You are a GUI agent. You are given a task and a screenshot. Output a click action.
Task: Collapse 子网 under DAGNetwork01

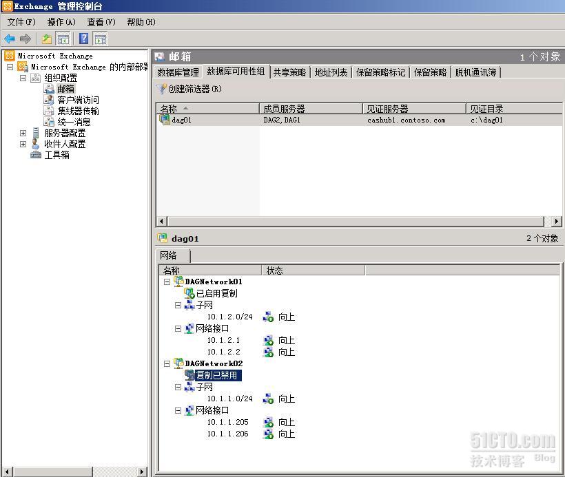click(x=178, y=306)
